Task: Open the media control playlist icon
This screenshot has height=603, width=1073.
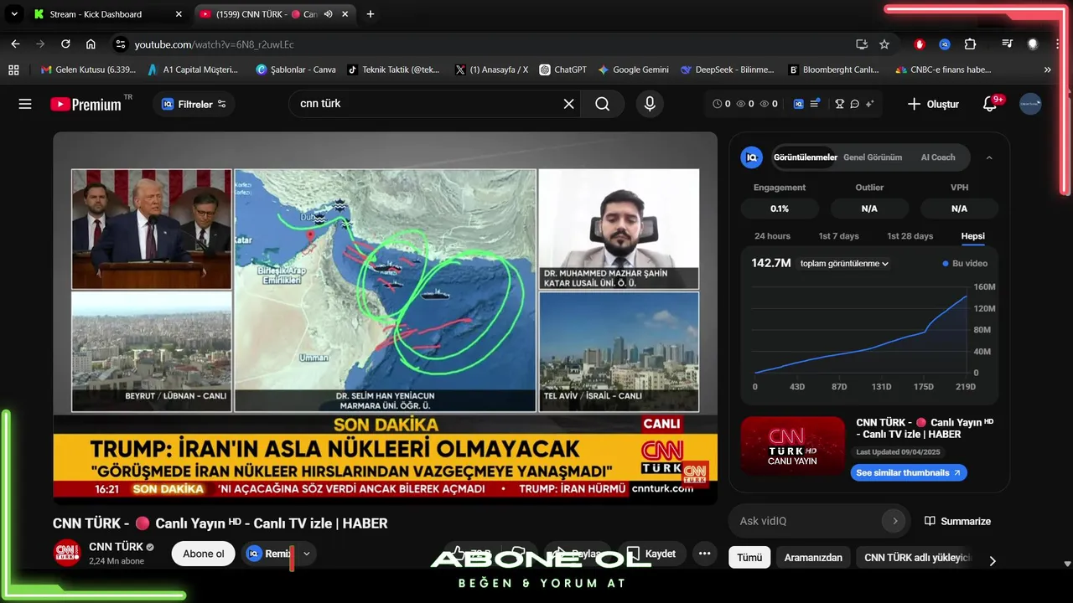Action: point(1008,44)
